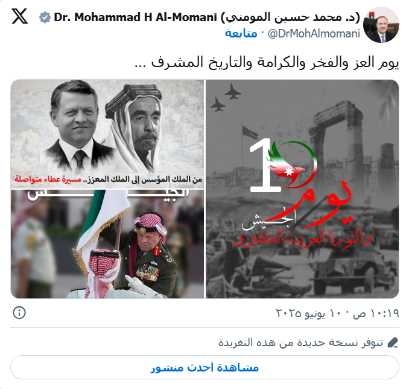Click the author display name
Screen dimensions: 409x389
pyautogui.click(x=207, y=18)
